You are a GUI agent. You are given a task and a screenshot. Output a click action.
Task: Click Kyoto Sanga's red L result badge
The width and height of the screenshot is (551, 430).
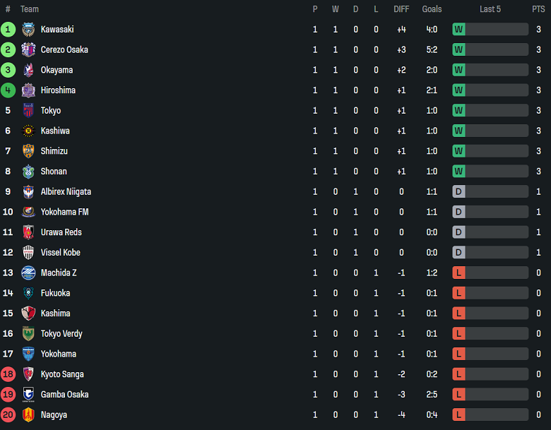458,374
